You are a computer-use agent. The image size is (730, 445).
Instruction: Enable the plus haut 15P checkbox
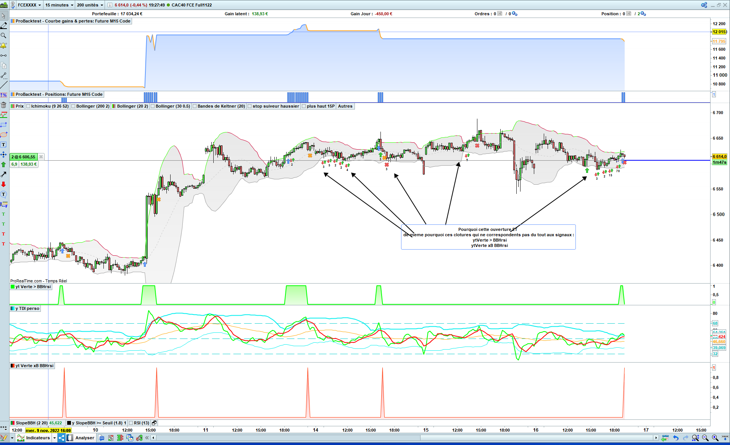[304, 106]
